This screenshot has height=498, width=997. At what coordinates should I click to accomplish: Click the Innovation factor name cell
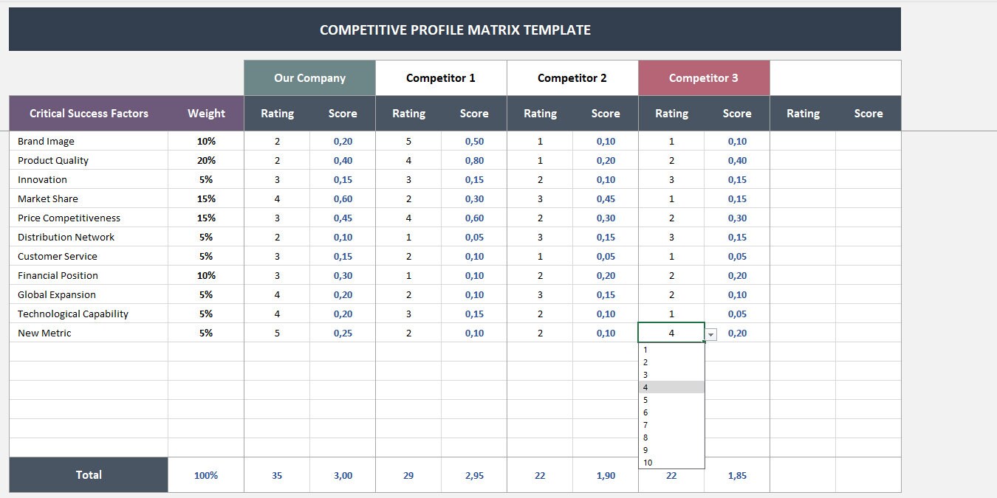(42, 179)
